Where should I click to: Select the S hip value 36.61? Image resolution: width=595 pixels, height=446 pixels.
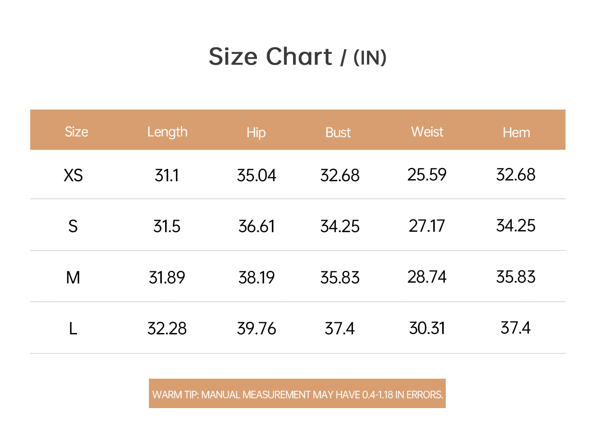257,226
